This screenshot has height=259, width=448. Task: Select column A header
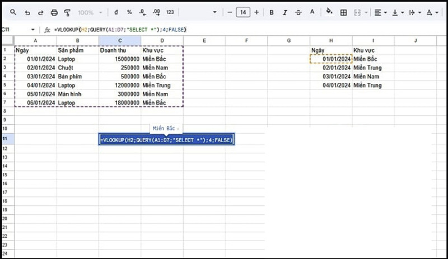click(35, 40)
